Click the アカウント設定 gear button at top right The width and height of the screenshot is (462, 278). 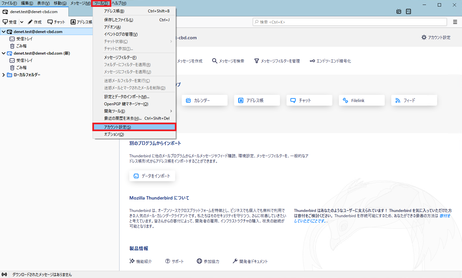pyautogui.click(x=436, y=38)
